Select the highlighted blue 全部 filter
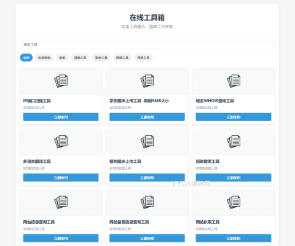The image size is (295, 246). [26, 58]
